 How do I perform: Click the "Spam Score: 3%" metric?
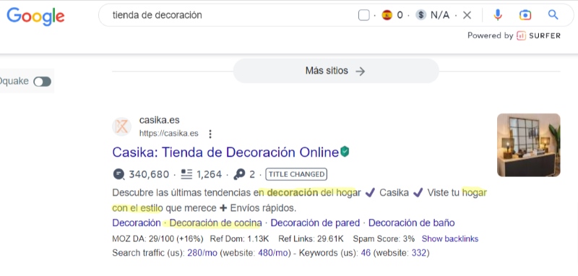384,238
